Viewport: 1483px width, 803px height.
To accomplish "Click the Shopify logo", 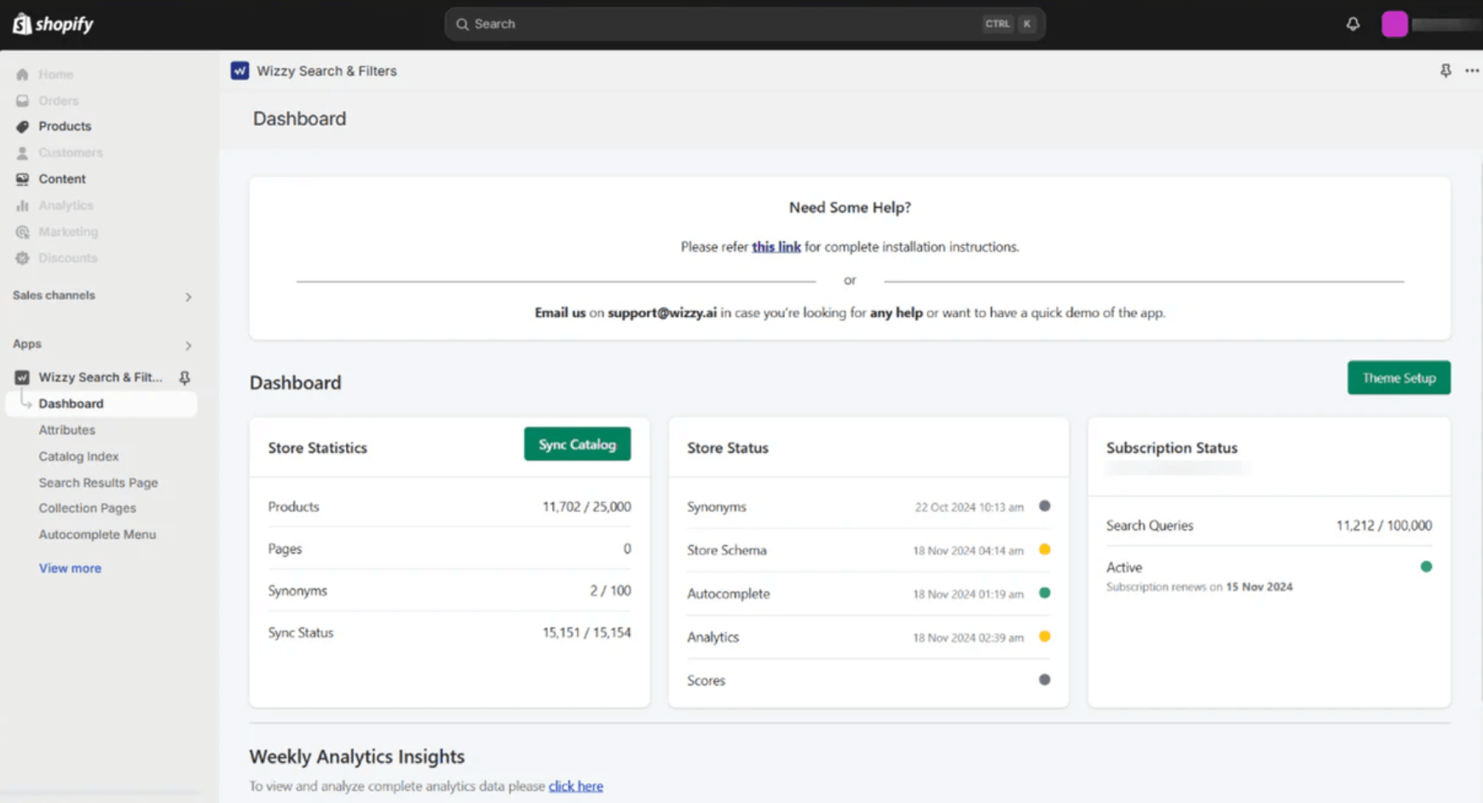I will click(52, 23).
